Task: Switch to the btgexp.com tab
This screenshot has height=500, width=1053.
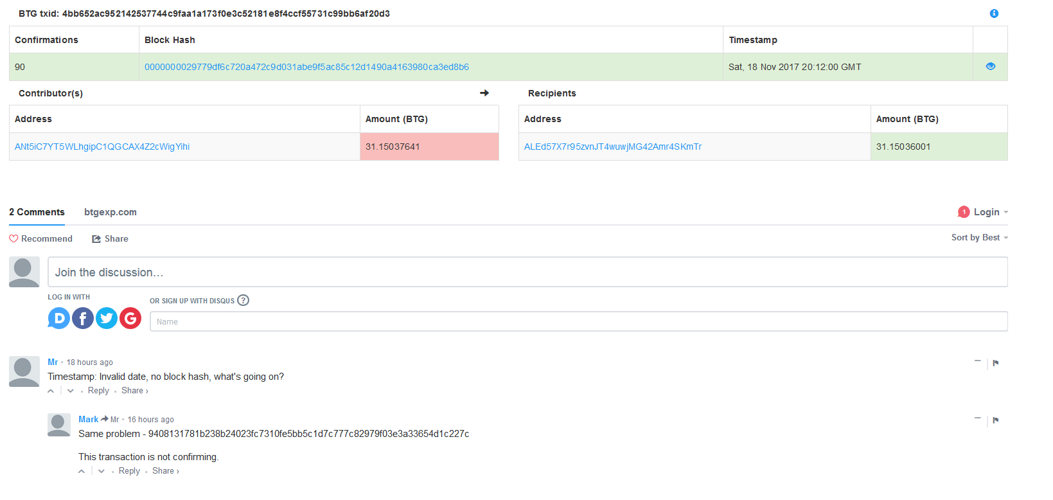Action: click(111, 212)
